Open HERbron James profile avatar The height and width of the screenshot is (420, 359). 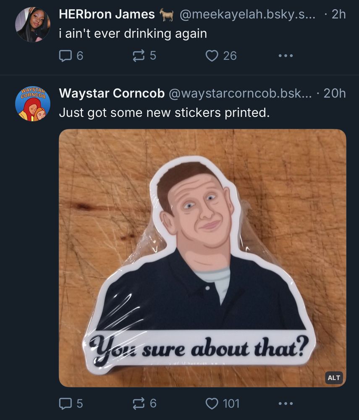tap(33, 24)
